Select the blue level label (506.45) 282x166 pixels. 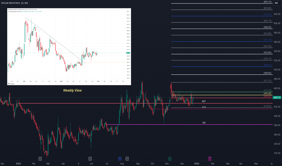pyautogui.click(x=267, y=65)
